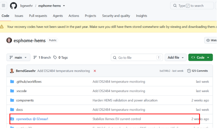Open the Actions tab
Screen dimensions: 217x131
(x=74, y=16)
